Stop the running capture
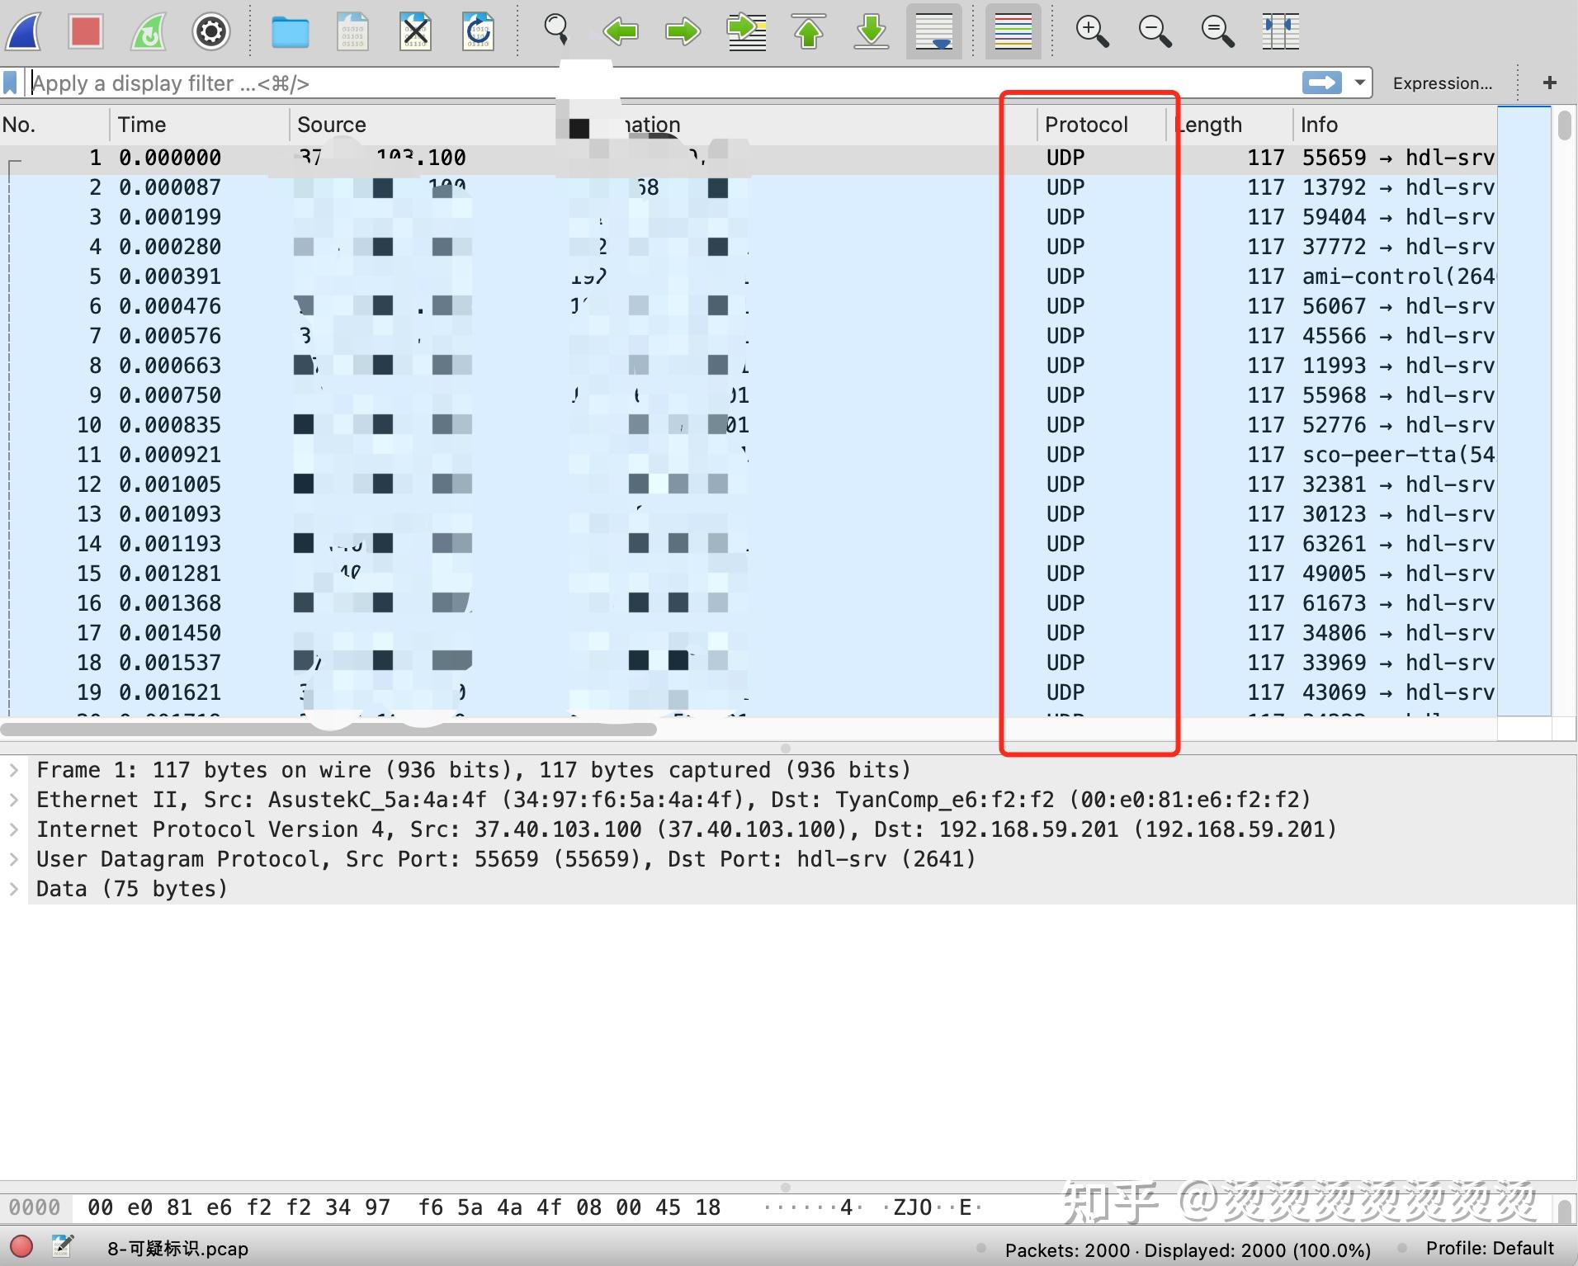 pyautogui.click(x=85, y=31)
